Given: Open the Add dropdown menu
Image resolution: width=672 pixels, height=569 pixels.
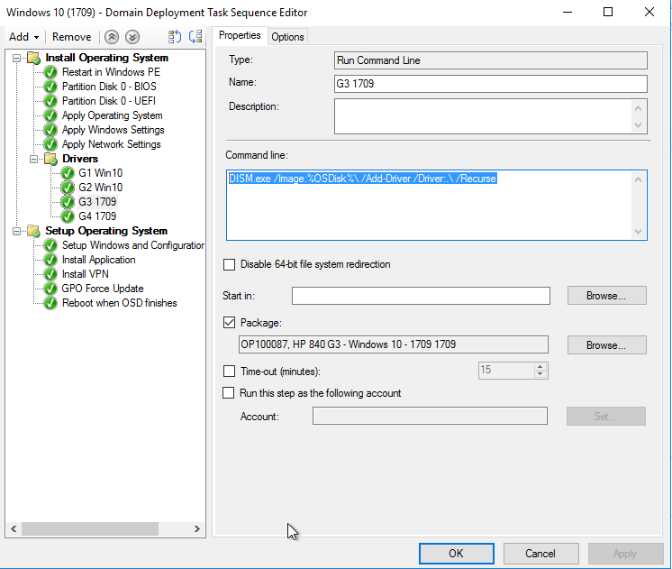Looking at the screenshot, I should pyautogui.click(x=24, y=37).
